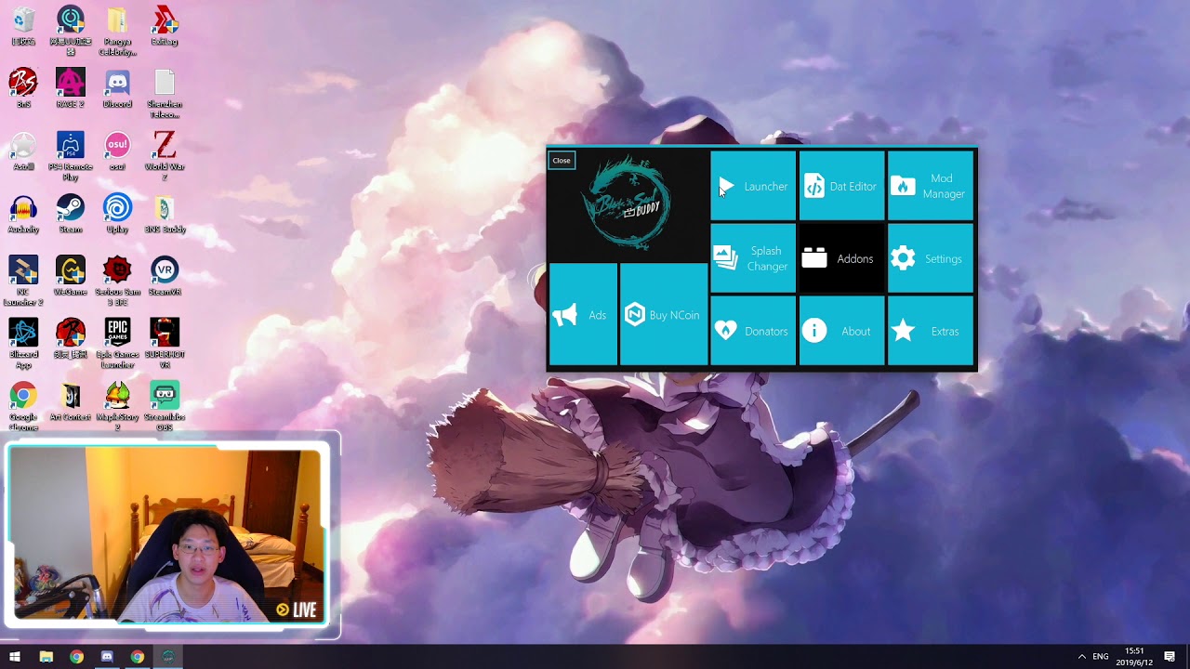Select the Epic Games Launcher shortcut
The width and height of the screenshot is (1190, 669).
pos(117,343)
